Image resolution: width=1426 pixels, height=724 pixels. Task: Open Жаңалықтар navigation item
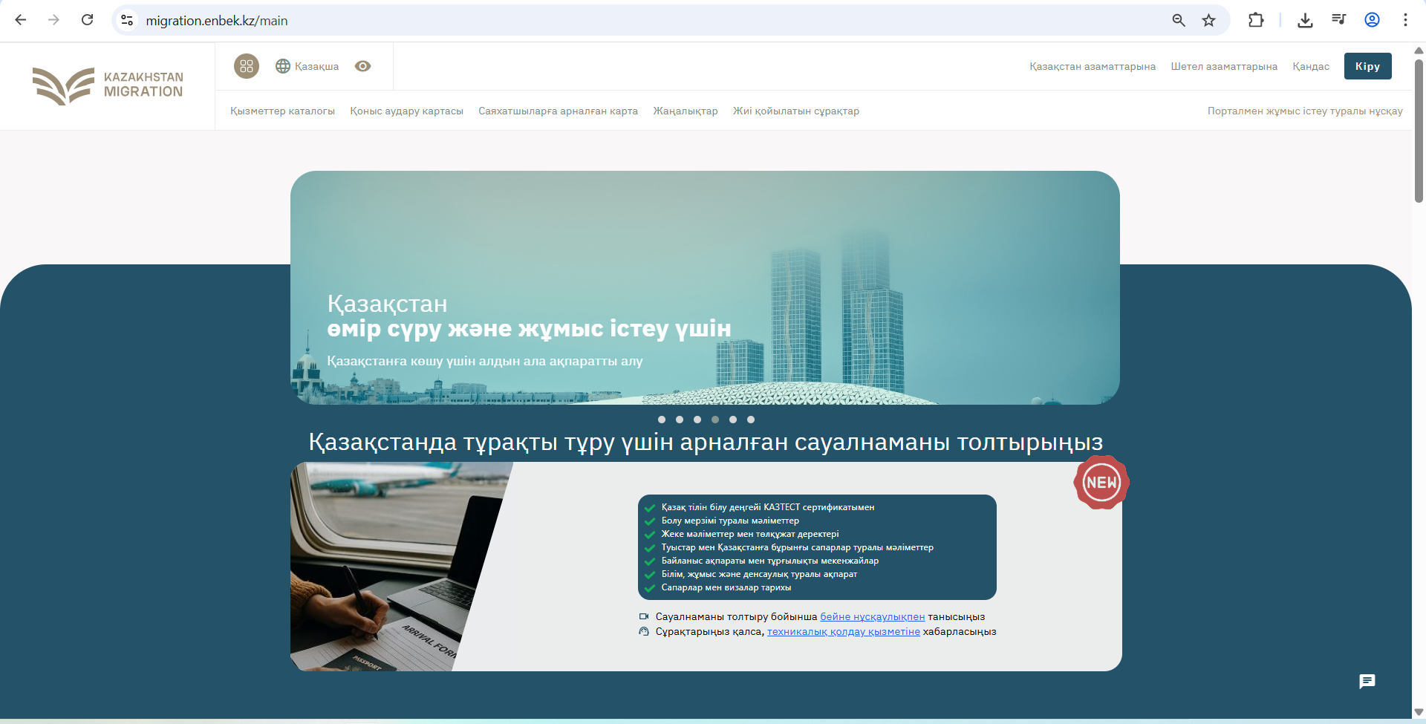(x=685, y=111)
